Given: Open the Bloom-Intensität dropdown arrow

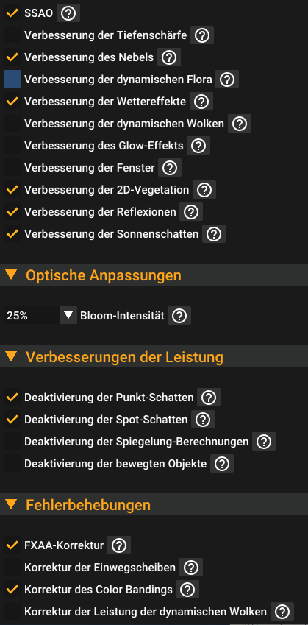Looking at the screenshot, I should coord(68,316).
